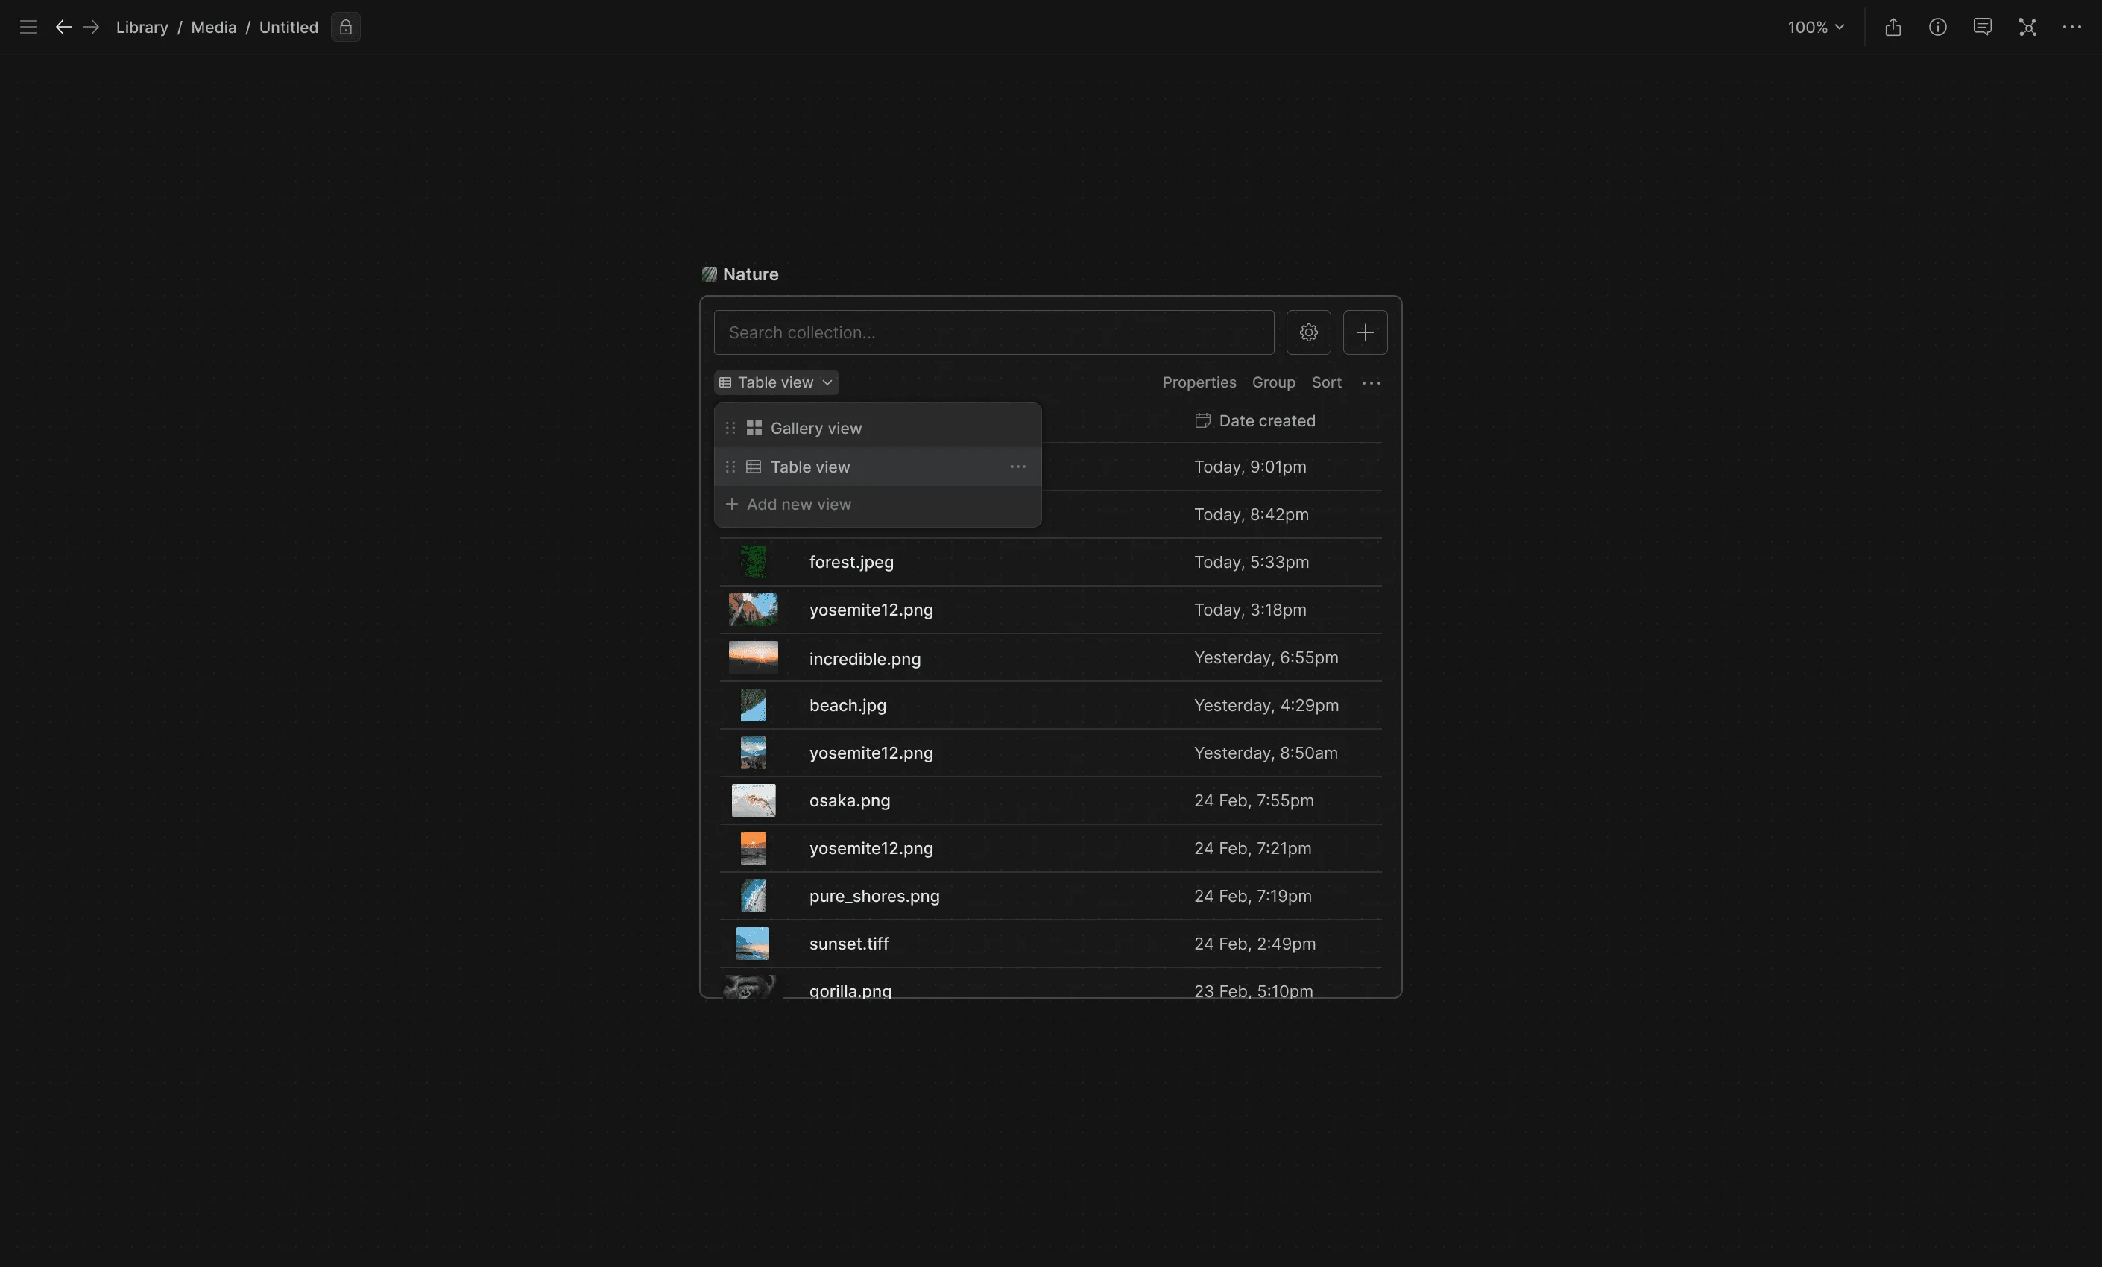2102x1267 pixels.
Task: Choose Add new view
Action: pyautogui.click(x=789, y=505)
